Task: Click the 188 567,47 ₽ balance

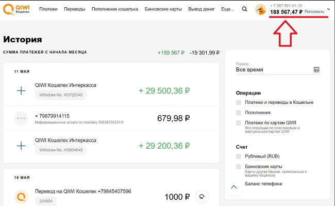Action: click(x=286, y=12)
